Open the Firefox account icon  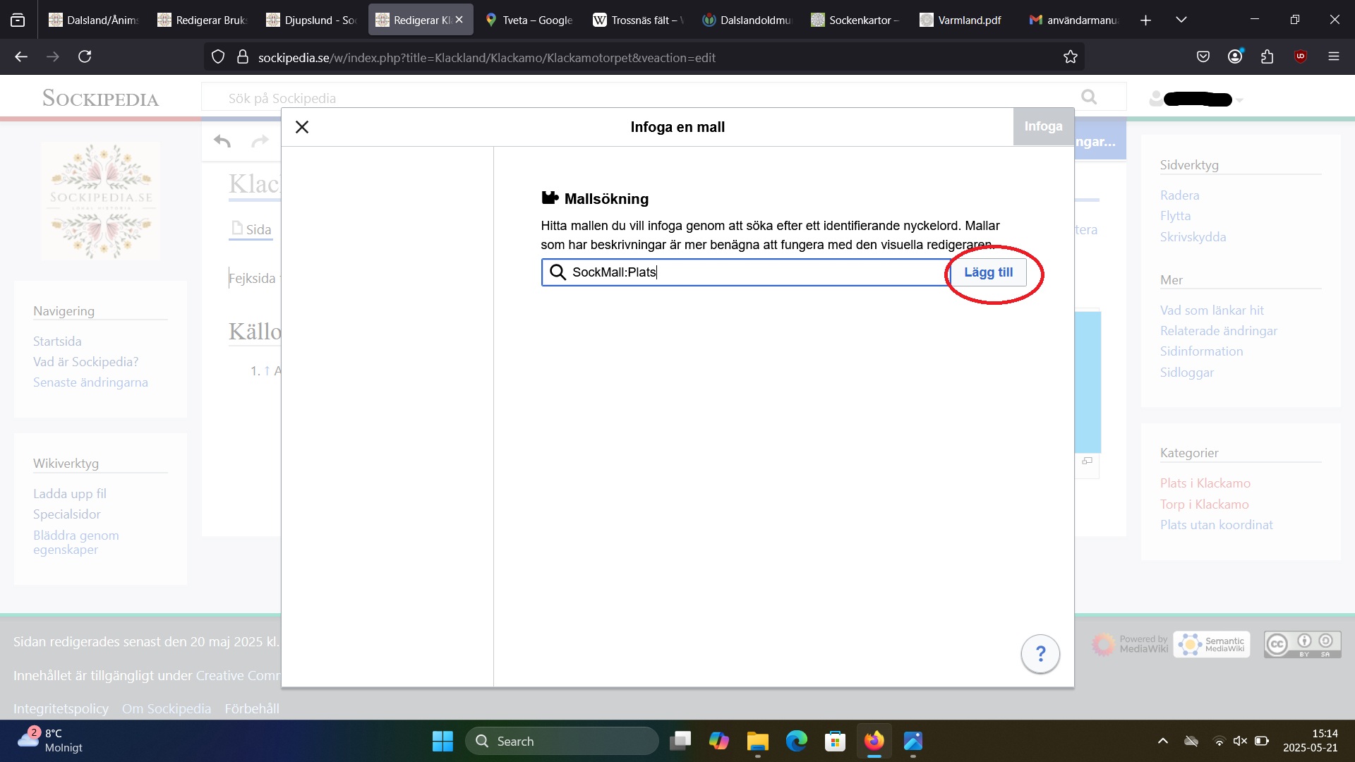click(1235, 57)
